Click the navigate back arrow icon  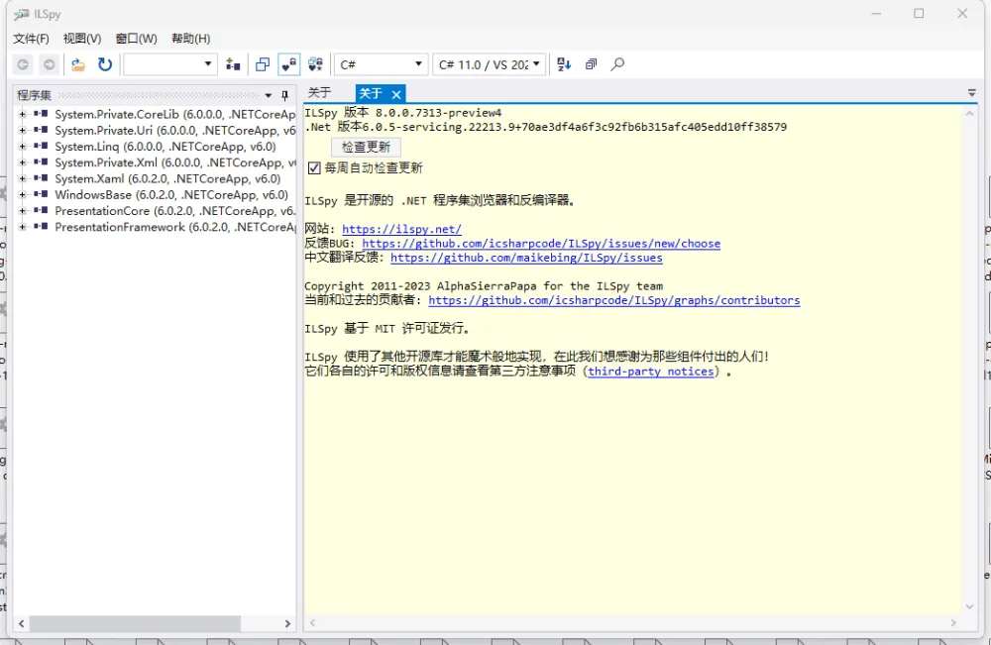pos(22,63)
